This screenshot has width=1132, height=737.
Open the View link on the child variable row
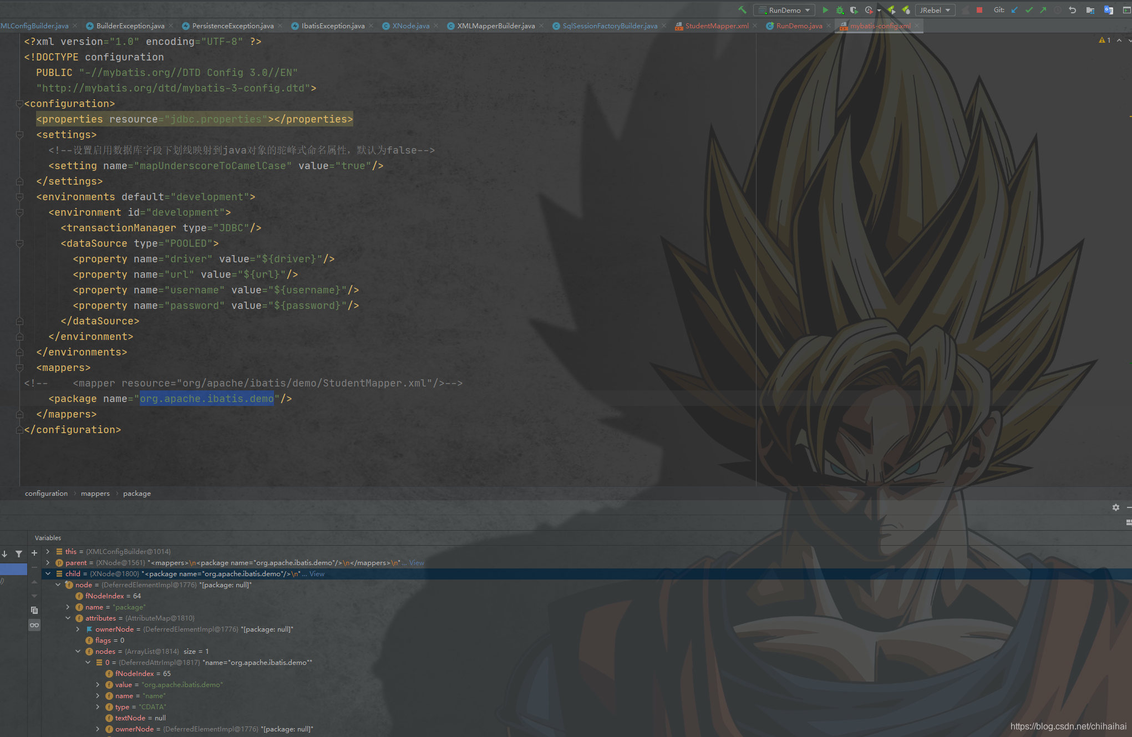coord(317,573)
